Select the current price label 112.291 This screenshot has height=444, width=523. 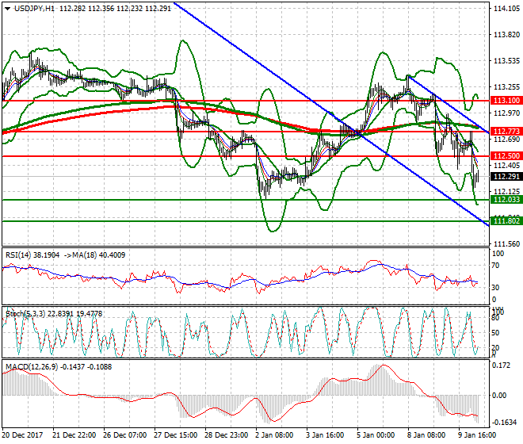[x=506, y=176]
